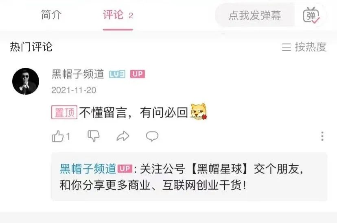This screenshot has height=223, width=337.
Task: Tap the 2021-11-20 comment date
Action: click(x=74, y=90)
